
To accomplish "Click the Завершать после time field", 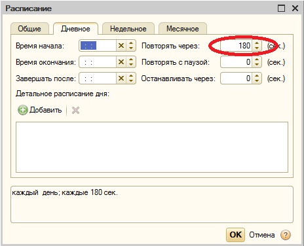I will click(98, 79).
